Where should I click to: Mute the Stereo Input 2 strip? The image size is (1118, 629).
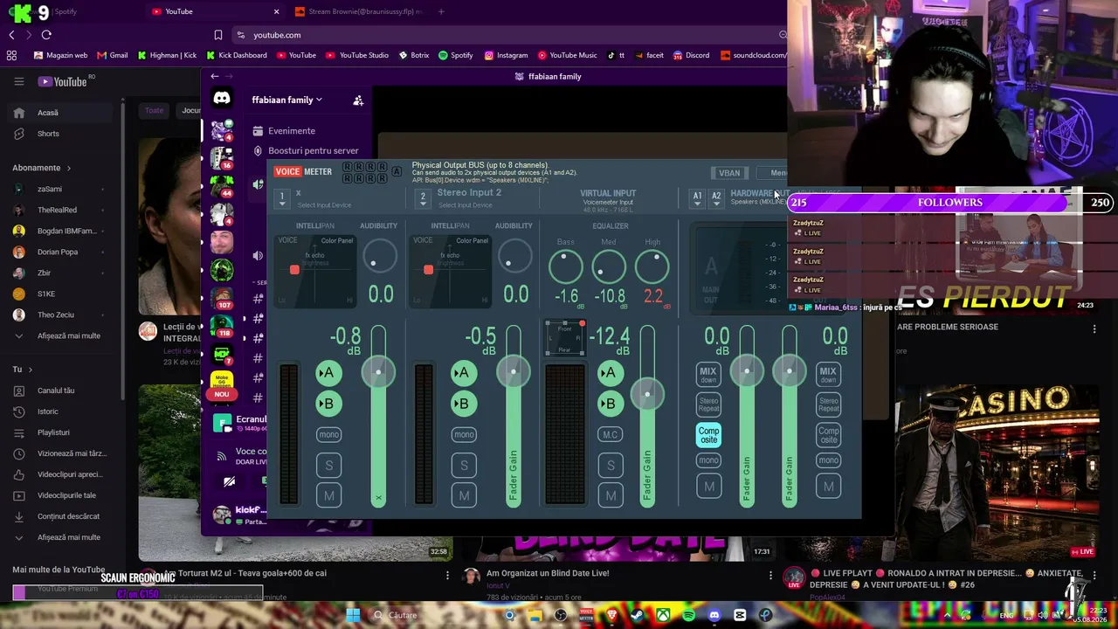tap(464, 496)
